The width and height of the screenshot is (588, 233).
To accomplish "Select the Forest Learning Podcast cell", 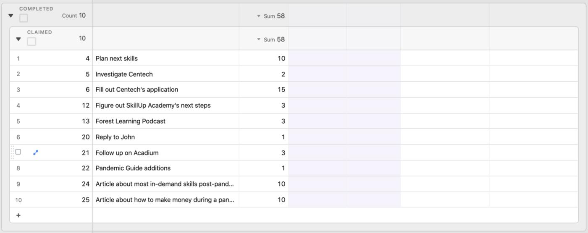I will click(165, 121).
